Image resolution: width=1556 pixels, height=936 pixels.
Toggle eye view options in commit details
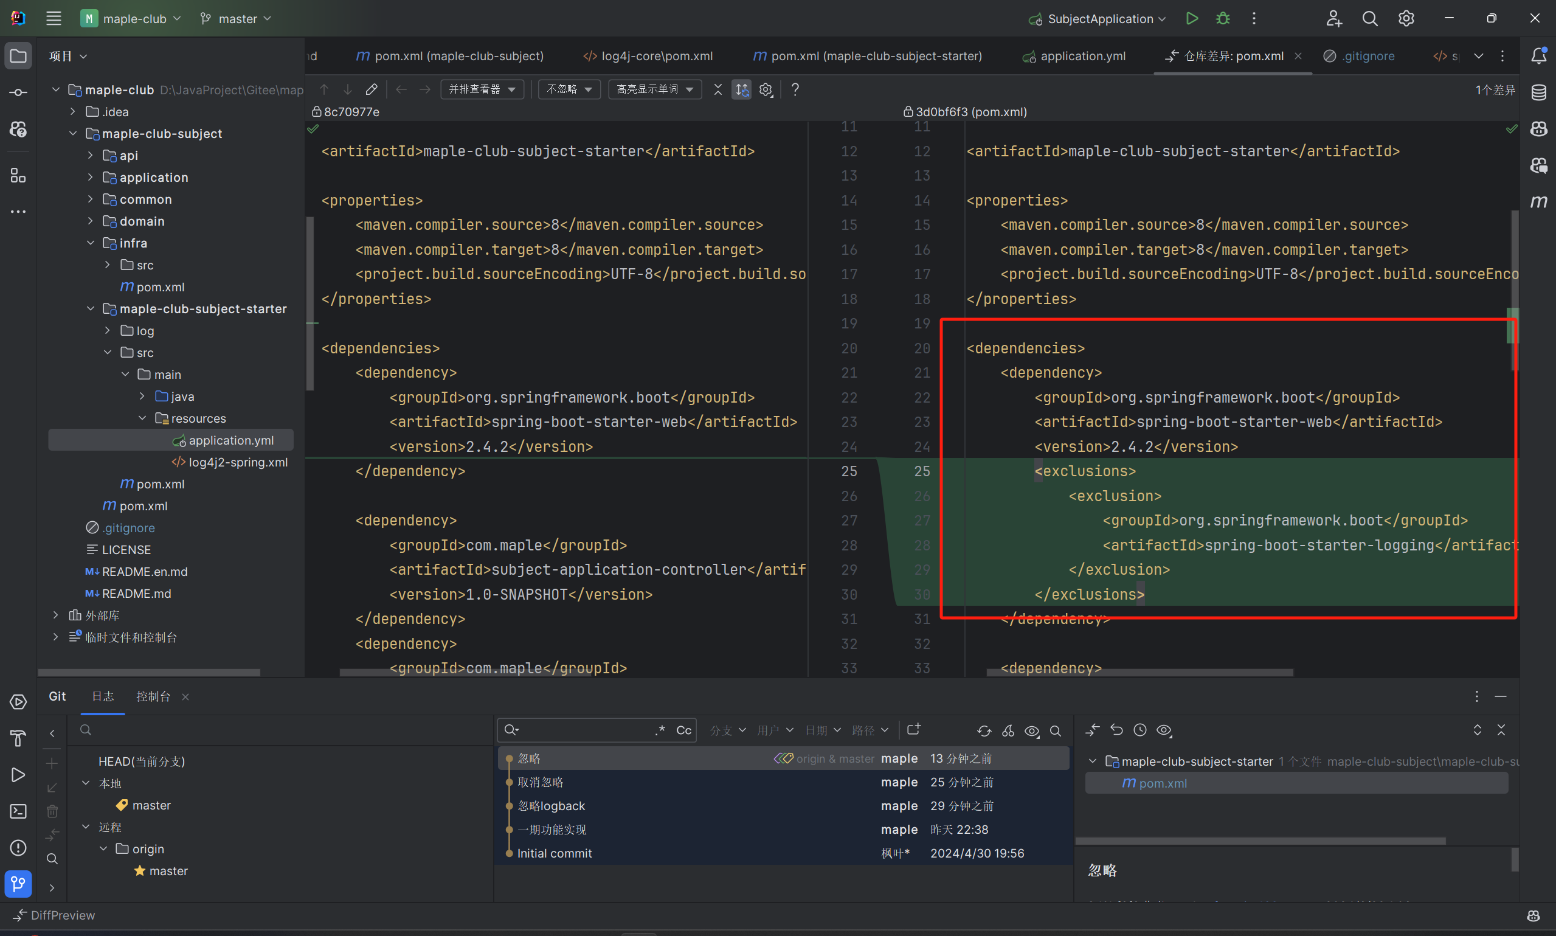1164,730
